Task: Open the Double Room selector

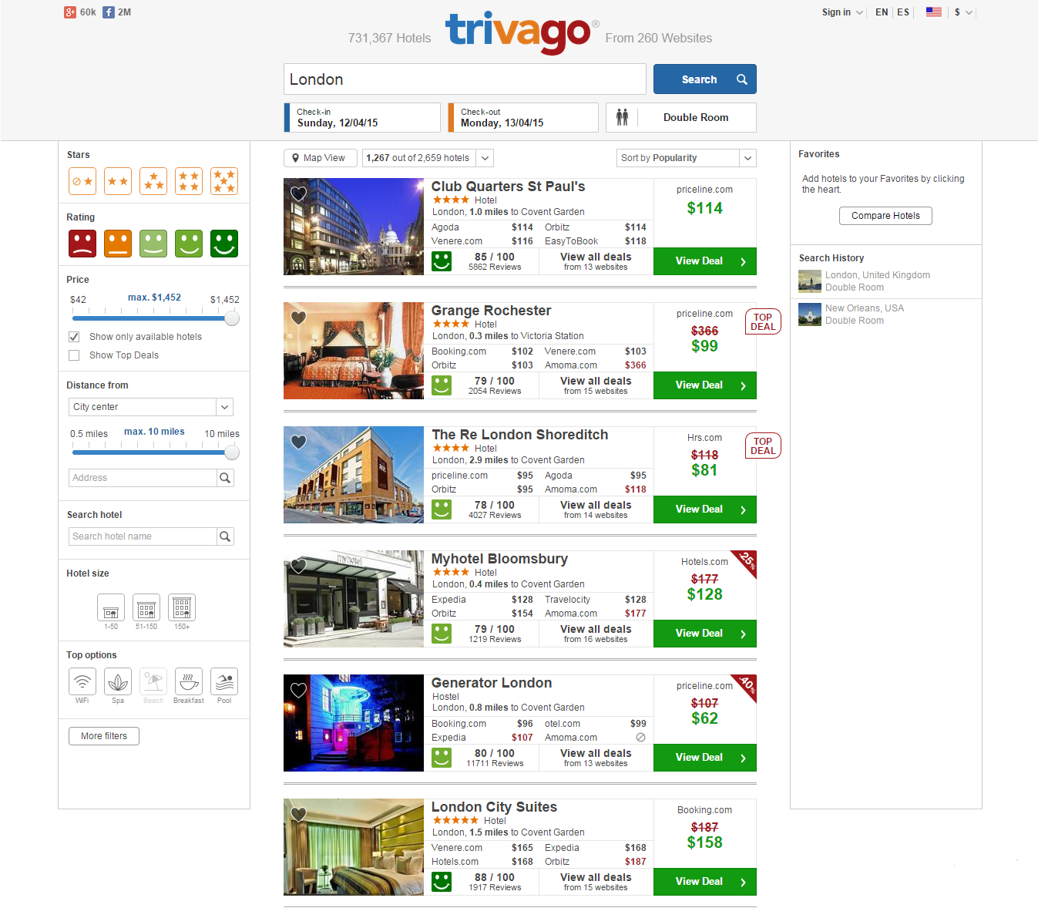Action: [681, 117]
